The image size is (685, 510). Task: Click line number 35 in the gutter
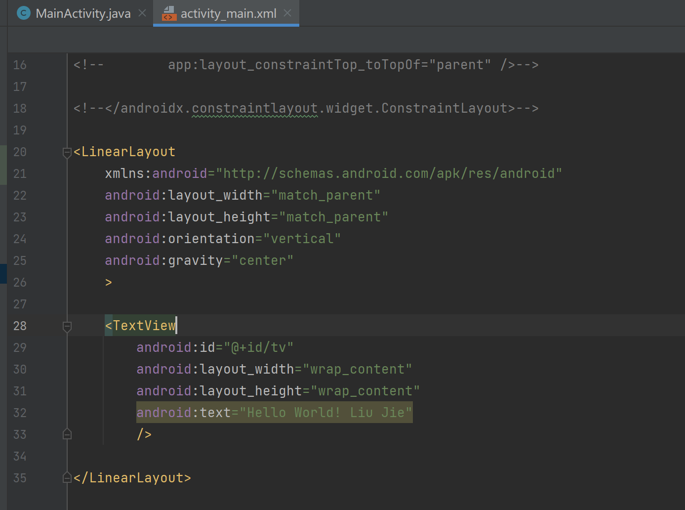point(20,478)
